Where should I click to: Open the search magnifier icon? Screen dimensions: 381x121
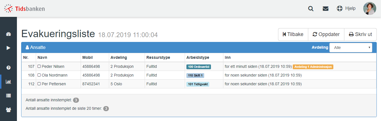click(311, 8)
